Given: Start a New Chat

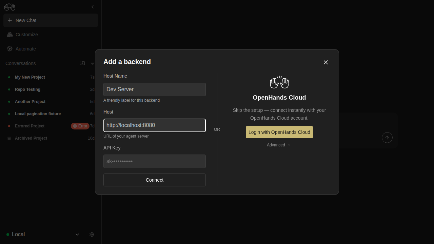Looking at the screenshot, I should tap(51, 20).
